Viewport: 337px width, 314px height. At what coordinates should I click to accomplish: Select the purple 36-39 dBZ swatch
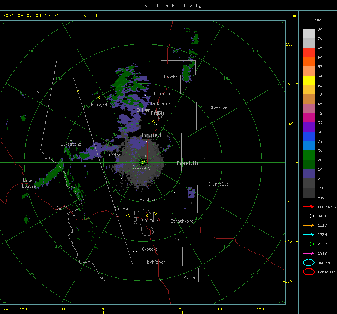click(309, 127)
